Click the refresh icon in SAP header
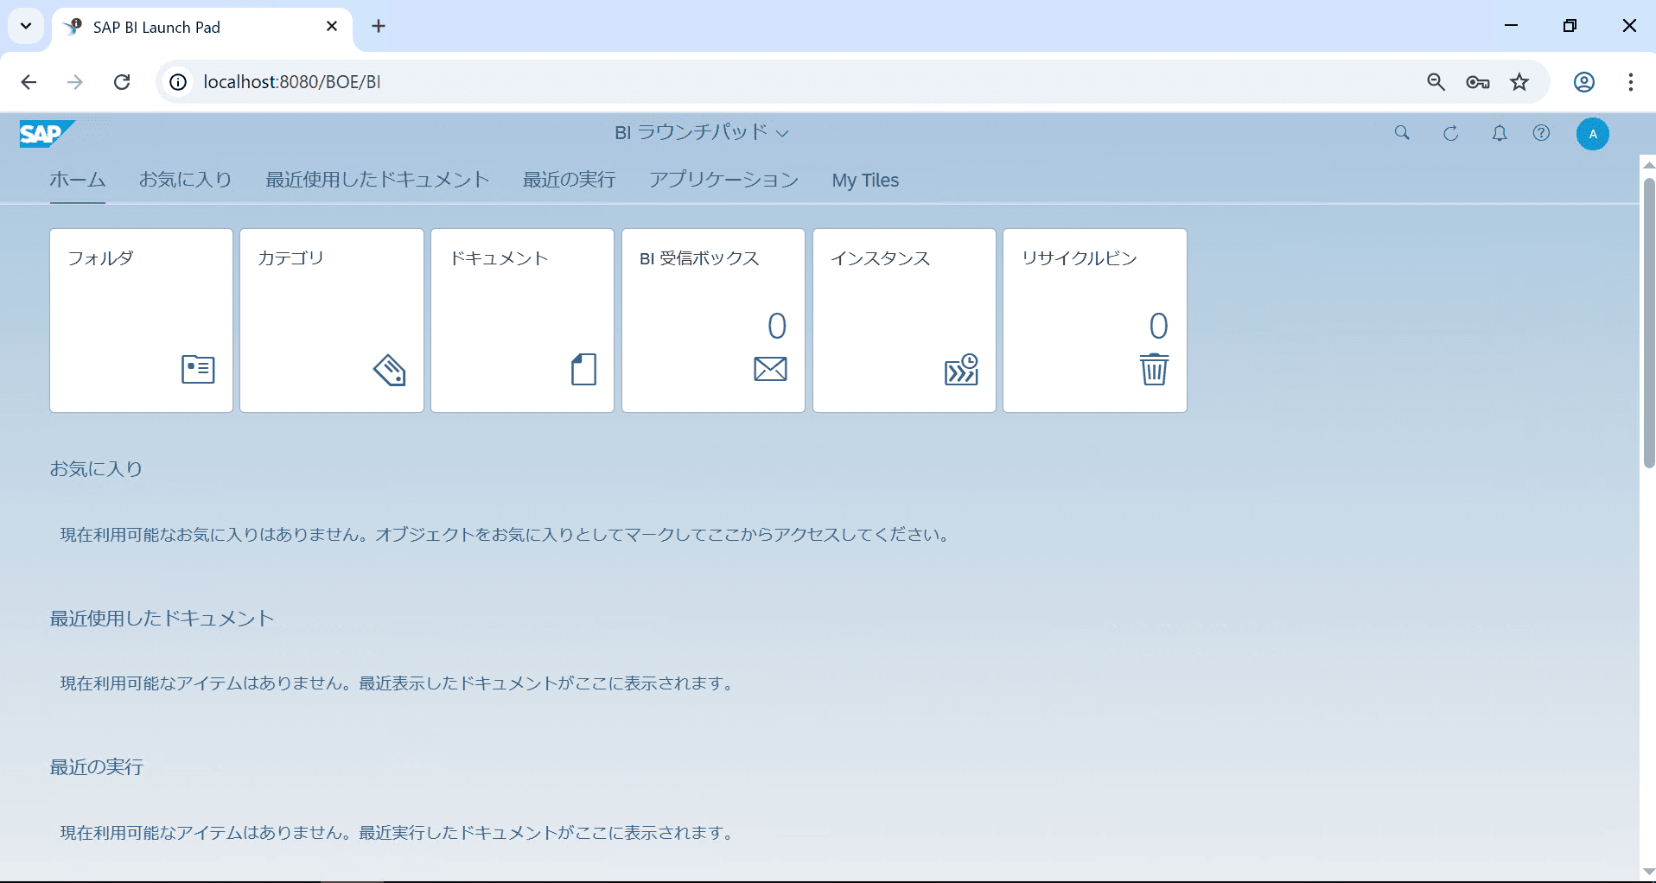 [x=1450, y=133]
